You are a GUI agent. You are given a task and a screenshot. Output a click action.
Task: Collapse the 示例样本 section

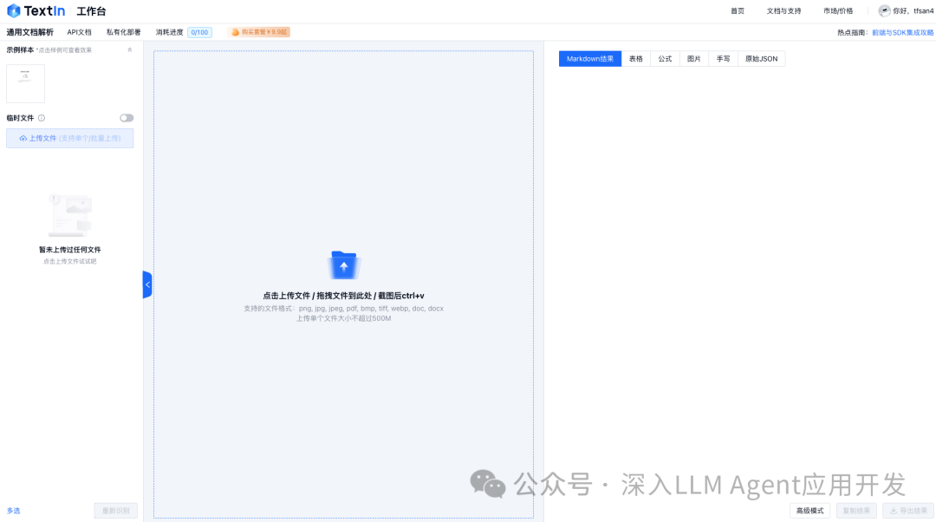pos(129,49)
